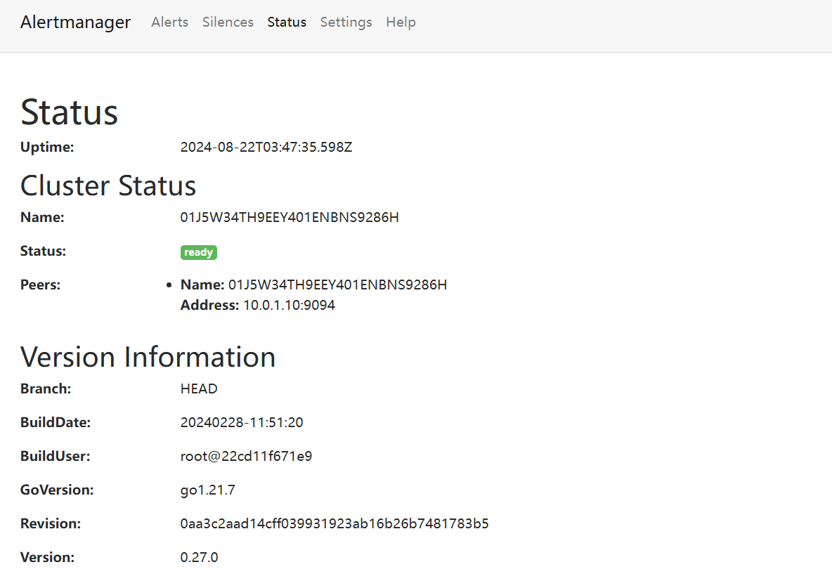The width and height of the screenshot is (832, 581).
Task: Select the Branch value HEAD
Action: (x=199, y=388)
